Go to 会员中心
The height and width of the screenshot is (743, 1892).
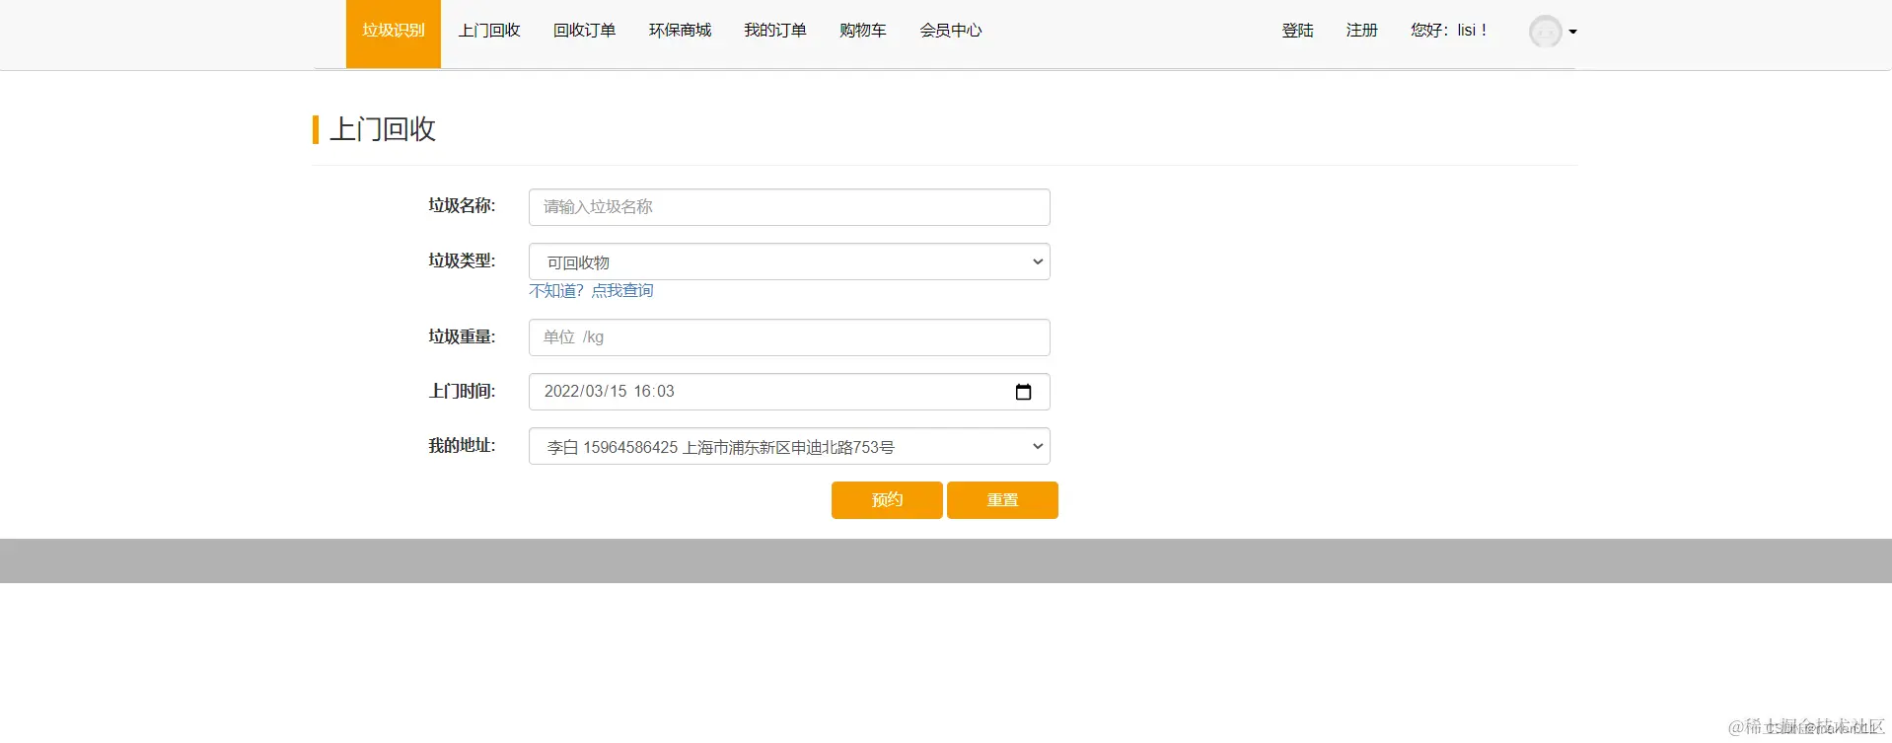[x=951, y=31]
